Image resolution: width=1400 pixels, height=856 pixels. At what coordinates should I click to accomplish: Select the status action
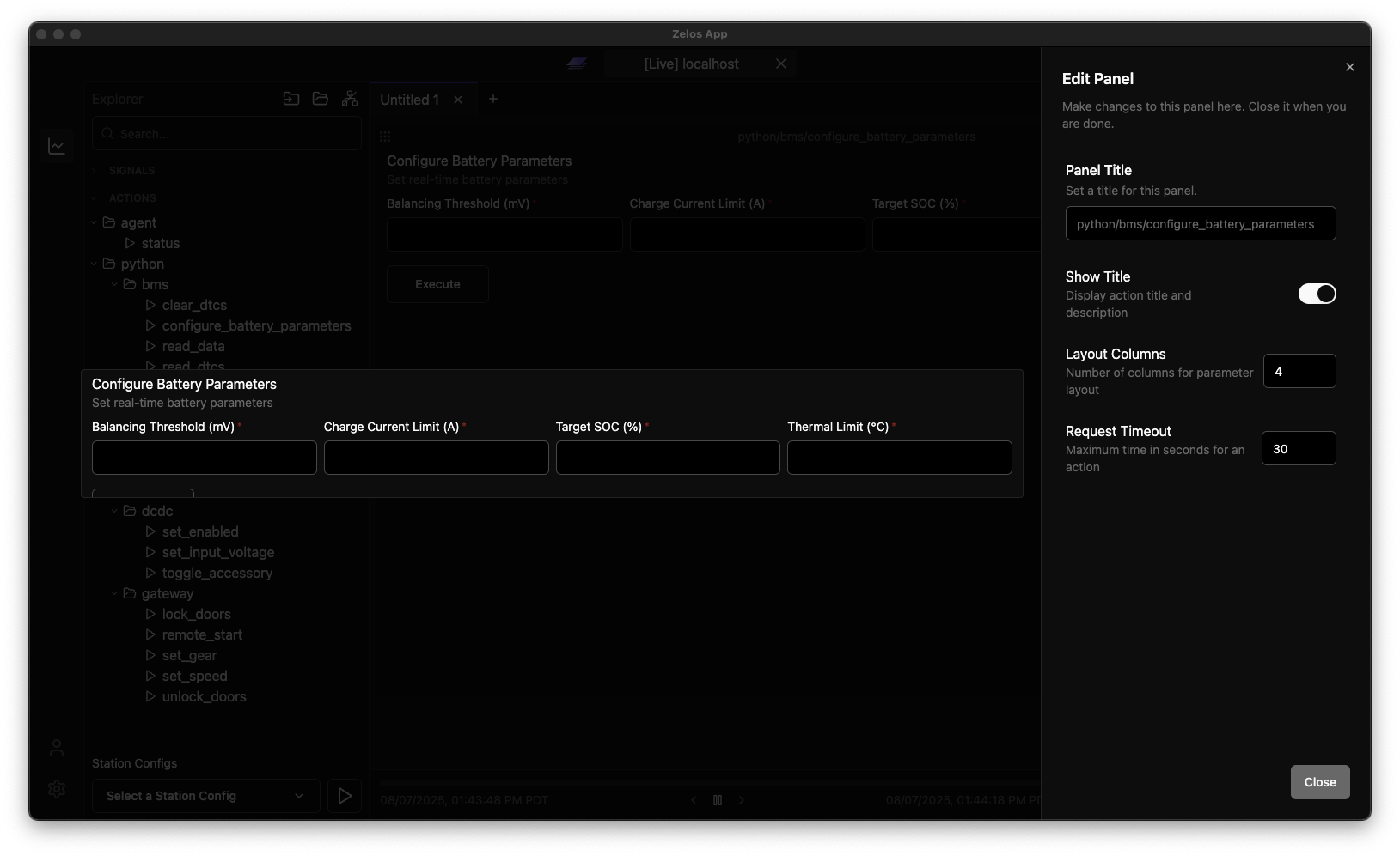(x=161, y=243)
